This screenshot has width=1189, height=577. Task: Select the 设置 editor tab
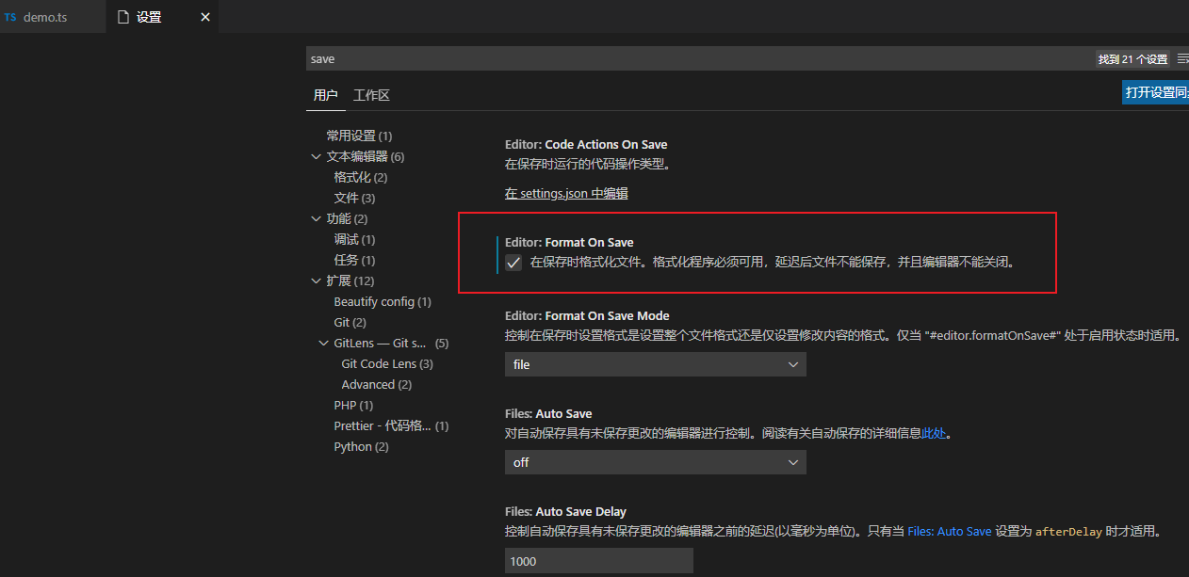pos(163,17)
